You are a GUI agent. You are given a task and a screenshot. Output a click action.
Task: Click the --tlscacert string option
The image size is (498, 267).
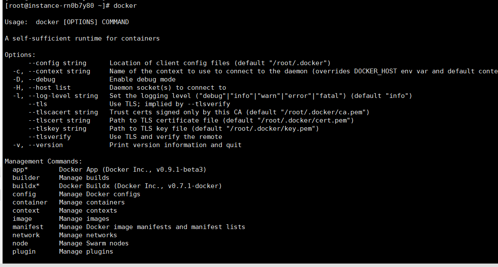tap(63, 112)
